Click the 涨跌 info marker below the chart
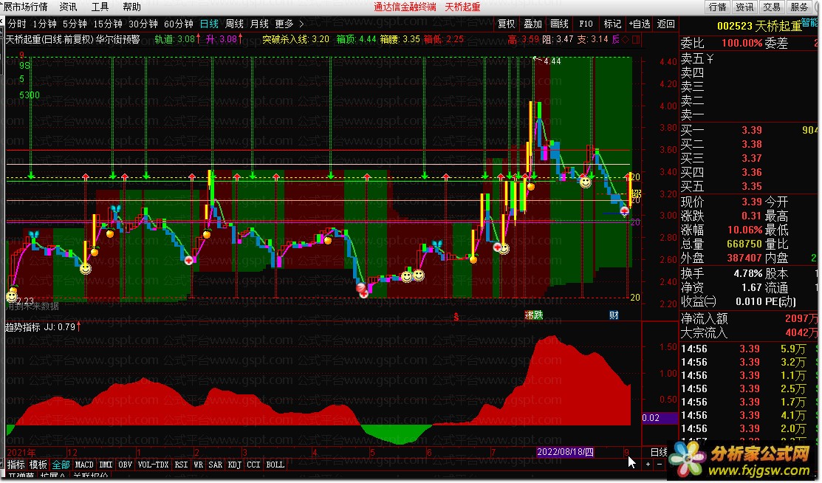This screenshot has width=822, height=483. click(534, 315)
